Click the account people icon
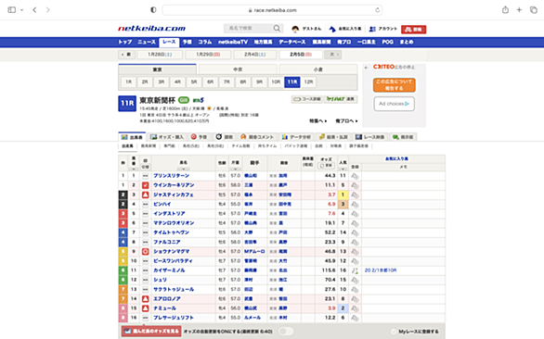Image resolution: width=544 pixels, height=339 pixels. click(x=372, y=29)
